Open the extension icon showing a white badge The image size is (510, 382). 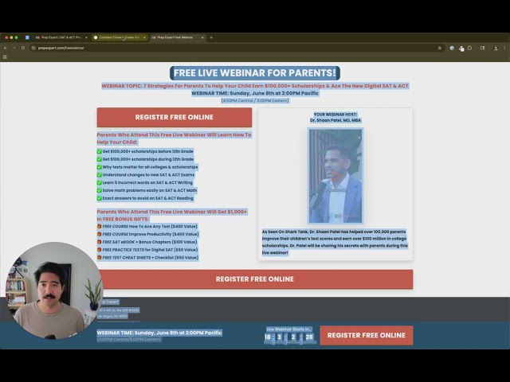click(x=461, y=49)
